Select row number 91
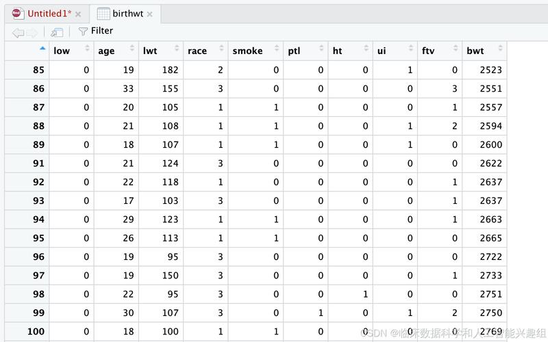This screenshot has height=342, width=548. (38, 163)
